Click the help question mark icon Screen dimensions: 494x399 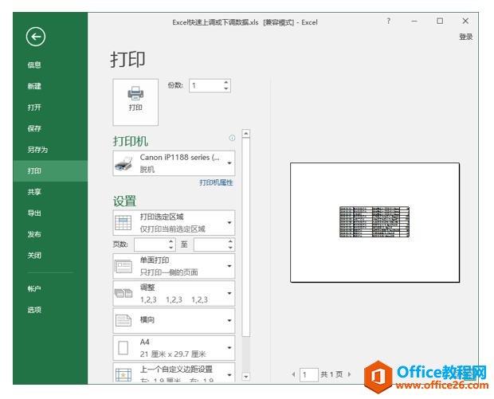coord(389,21)
